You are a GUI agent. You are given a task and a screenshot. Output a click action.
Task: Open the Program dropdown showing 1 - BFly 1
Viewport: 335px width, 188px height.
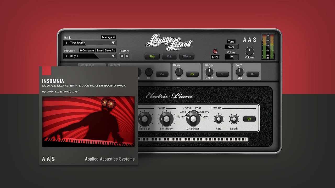coord(90,56)
